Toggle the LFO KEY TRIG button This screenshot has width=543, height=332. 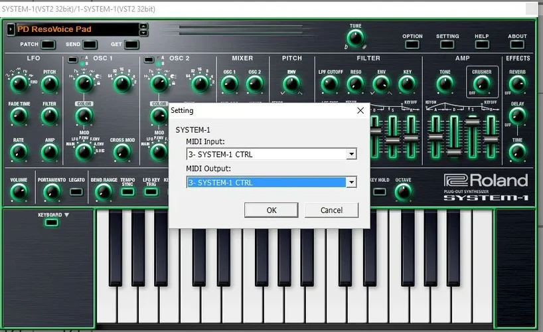pyautogui.click(x=151, y=192)
